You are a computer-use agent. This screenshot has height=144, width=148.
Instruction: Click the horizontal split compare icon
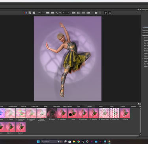pyautogui.click(x=83, y=13)
